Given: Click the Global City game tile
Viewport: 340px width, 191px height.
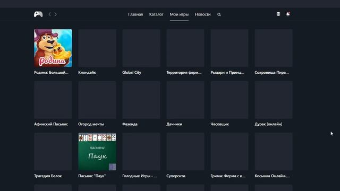Looking at the screenshot, I should point(141,48).
